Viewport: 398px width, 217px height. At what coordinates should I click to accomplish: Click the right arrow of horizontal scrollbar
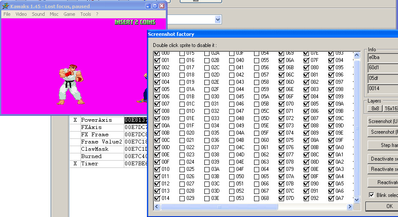[x=350, y=207]
